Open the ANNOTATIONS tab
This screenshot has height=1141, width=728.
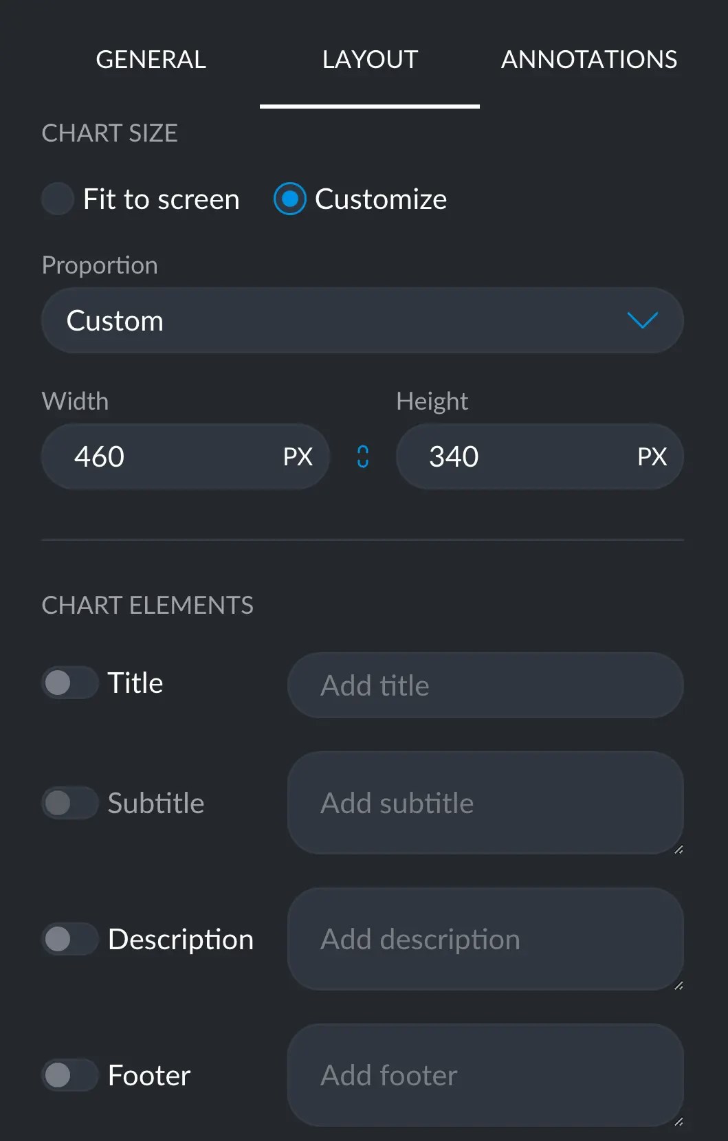click(589, 59)
